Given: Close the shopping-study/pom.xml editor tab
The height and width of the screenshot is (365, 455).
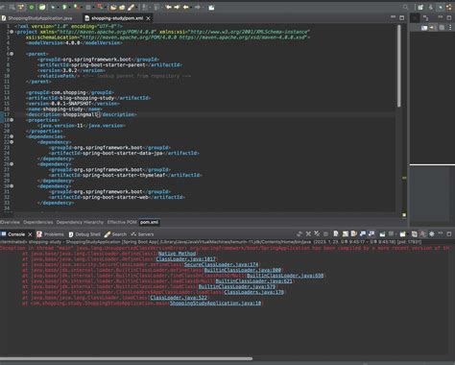Looking at the screenshot, I should tap(148, 18).
